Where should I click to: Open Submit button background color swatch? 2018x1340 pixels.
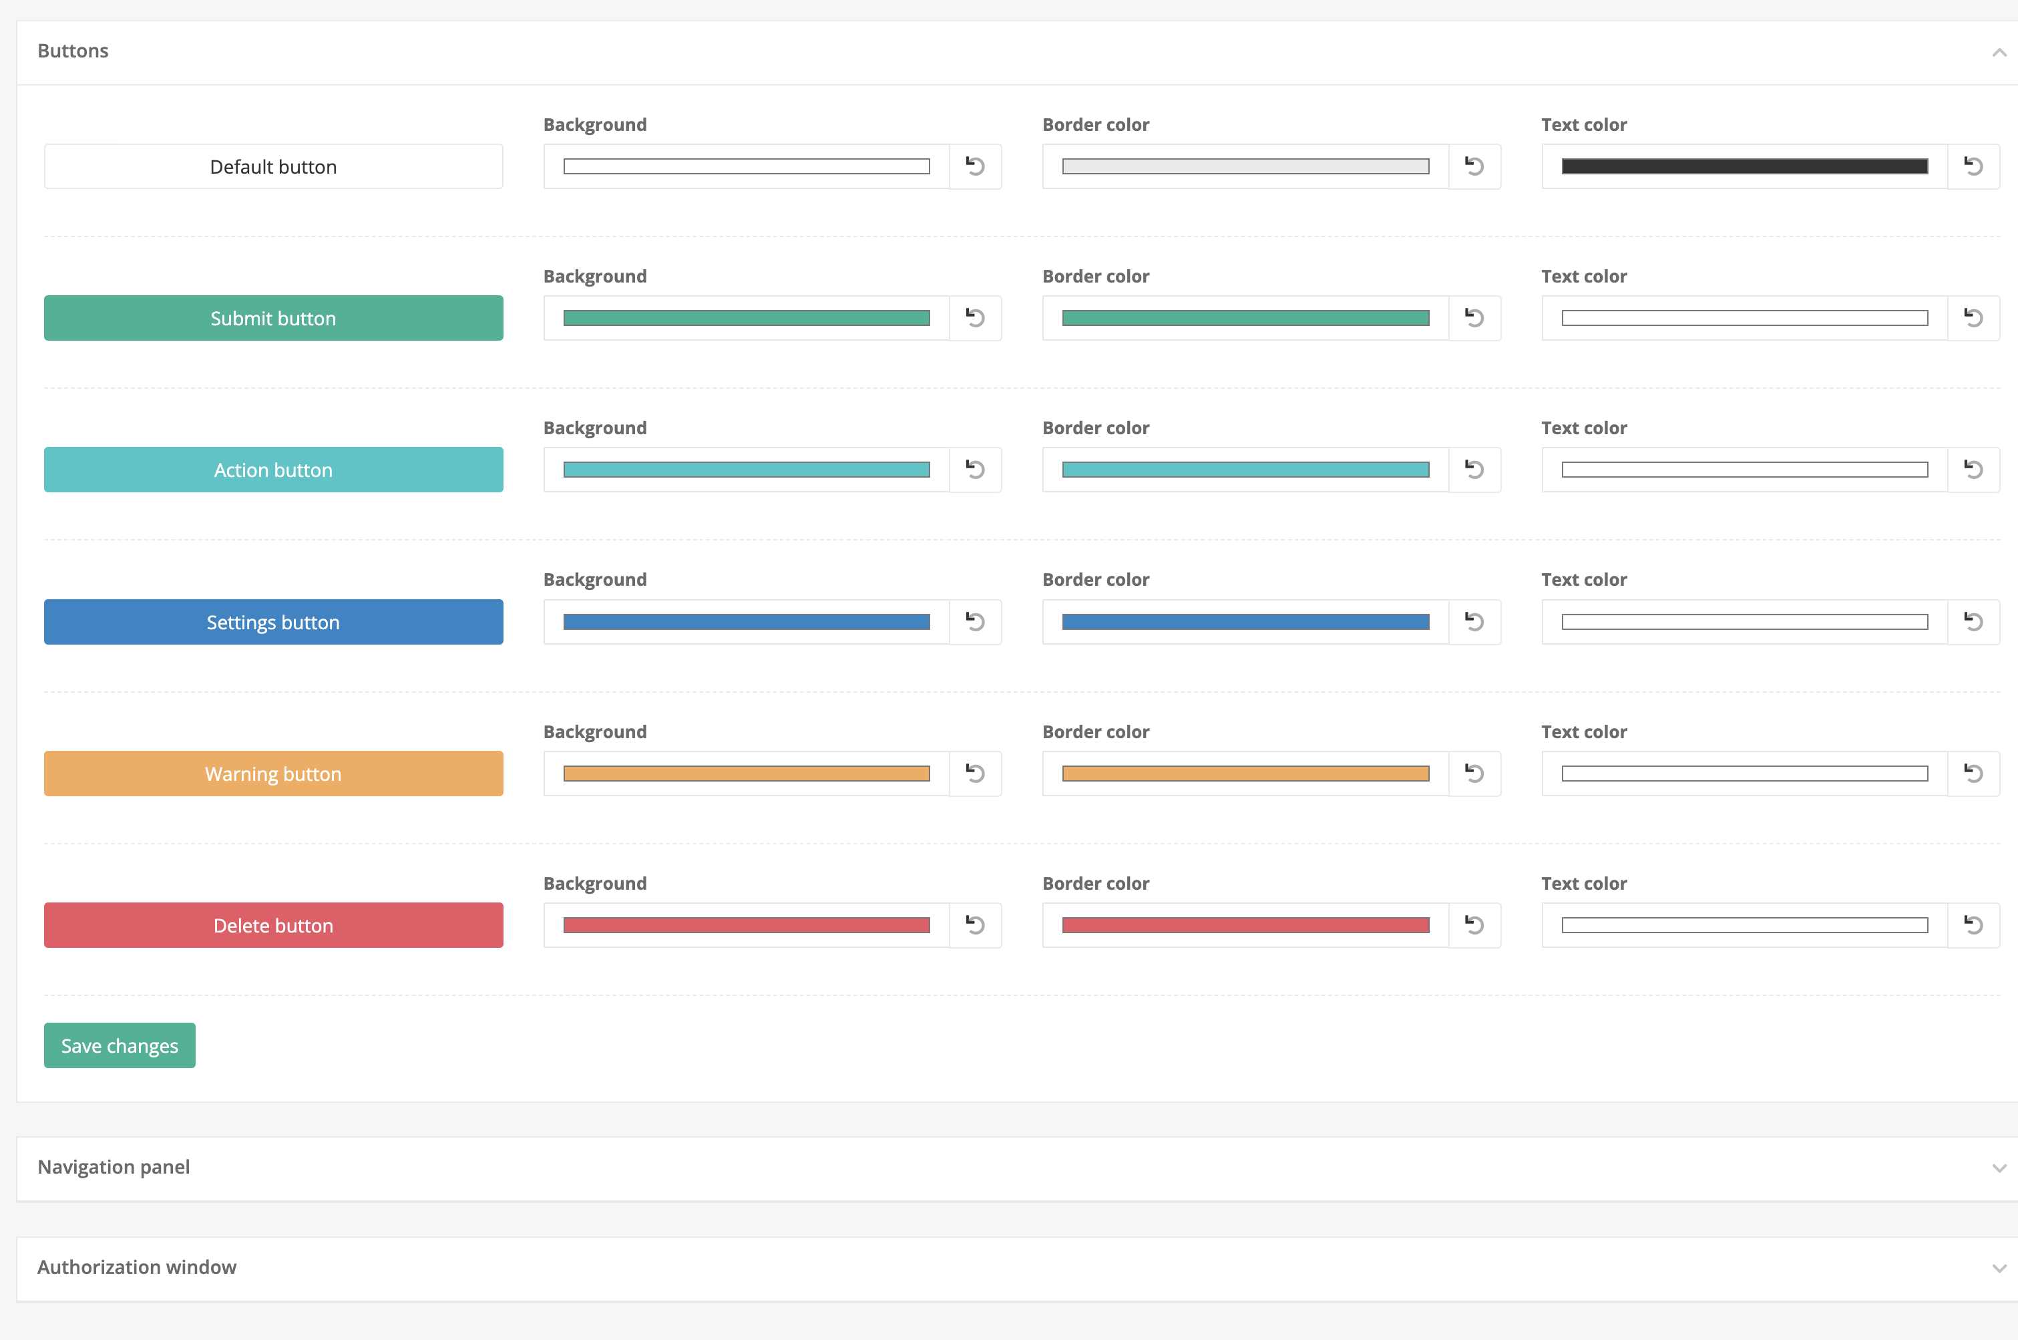coord(746,318)
